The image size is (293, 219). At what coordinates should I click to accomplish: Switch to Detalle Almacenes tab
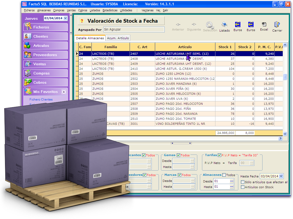pyautogui.click(x=90, y=38)
